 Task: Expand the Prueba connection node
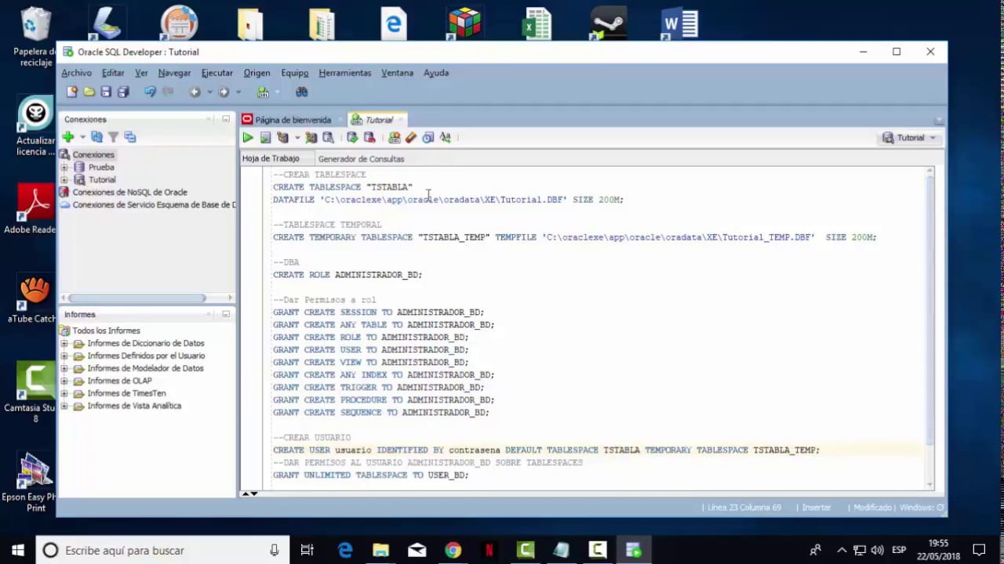pyautogui.click(x=64, y=168)
